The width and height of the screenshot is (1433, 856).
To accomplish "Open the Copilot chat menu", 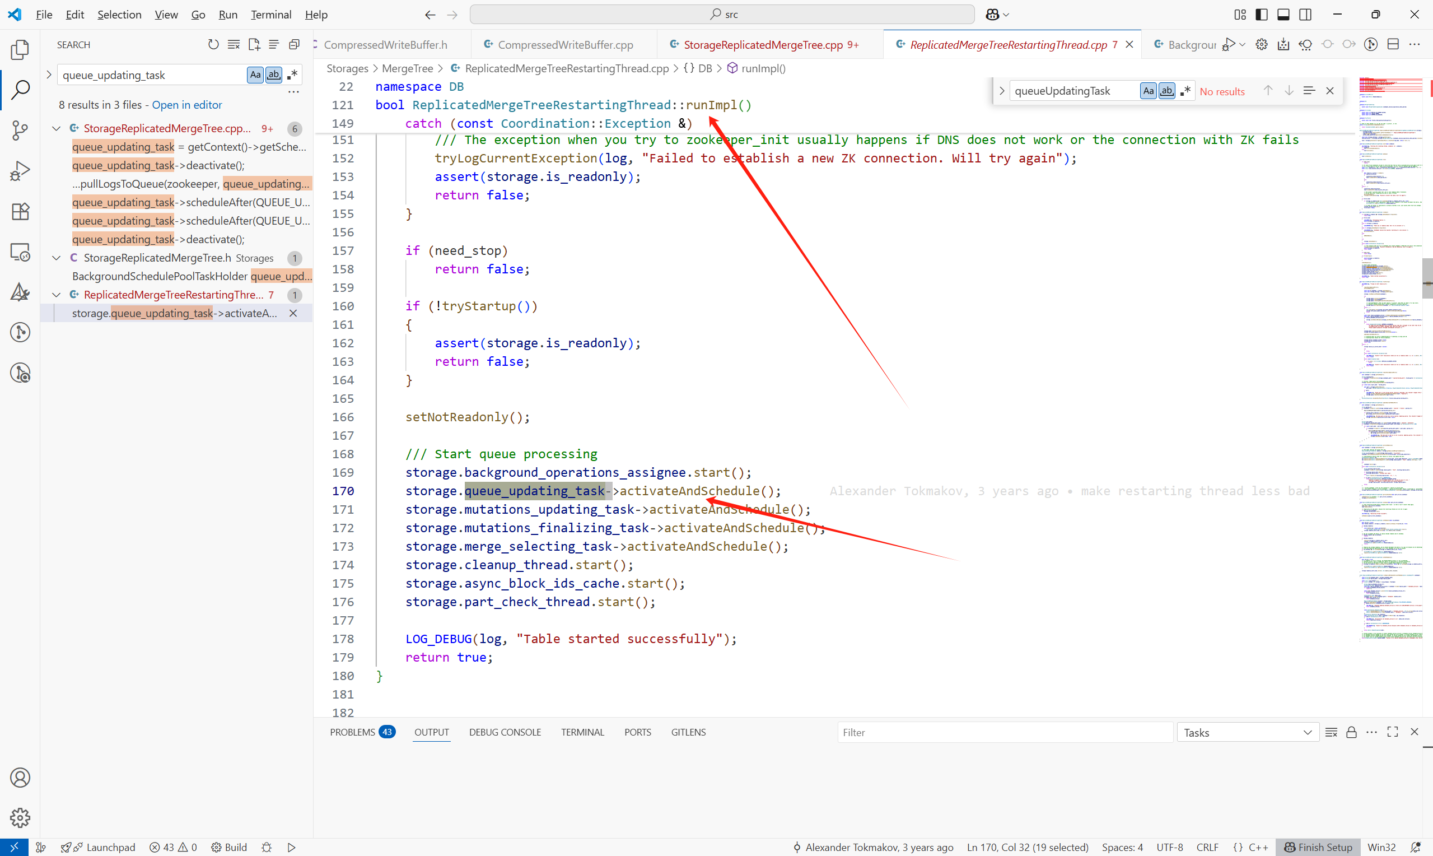I will click(x=997, y=15).
